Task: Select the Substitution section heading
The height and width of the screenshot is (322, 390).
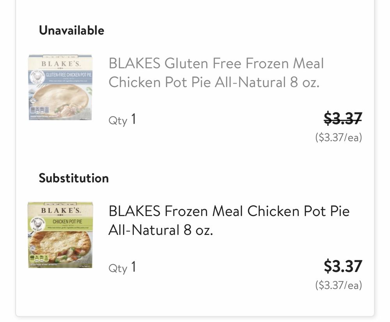Action: pos(74,178)
